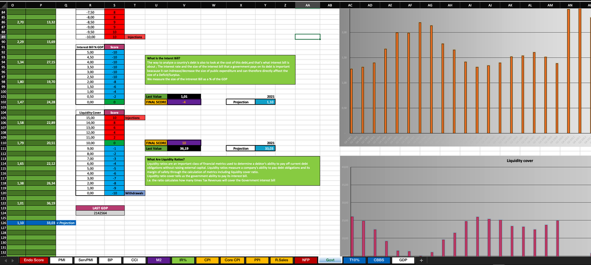Select the final score value -4
Viewport: 591px width, 265px height.
[184, 102]
